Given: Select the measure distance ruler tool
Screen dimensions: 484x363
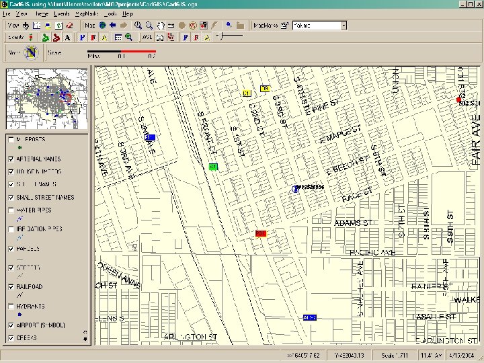Looking at the screenshot, I should (171, 26).
